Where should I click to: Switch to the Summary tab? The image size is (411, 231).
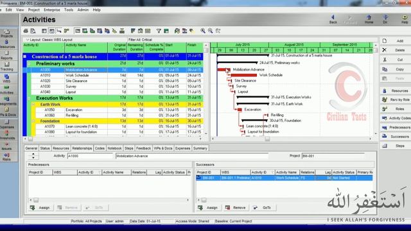coord(200,148)
